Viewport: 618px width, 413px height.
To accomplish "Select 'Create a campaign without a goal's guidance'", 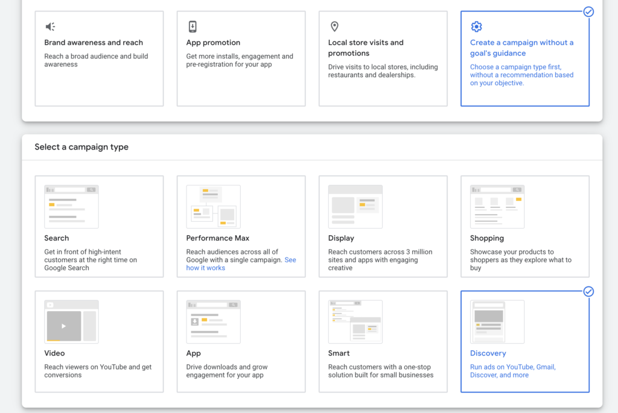I will click(521, 48).
